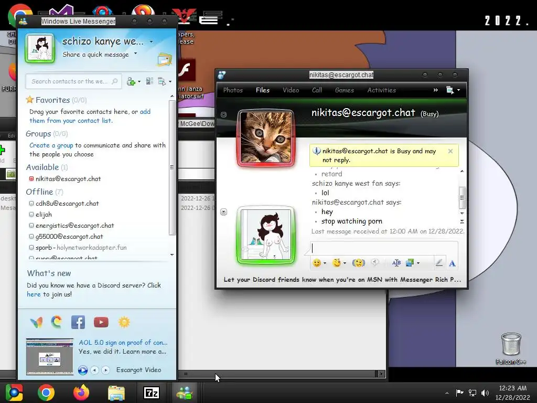Open the Recycle Bin on desktop
The image size is (537, 403).
pos(511,348)
